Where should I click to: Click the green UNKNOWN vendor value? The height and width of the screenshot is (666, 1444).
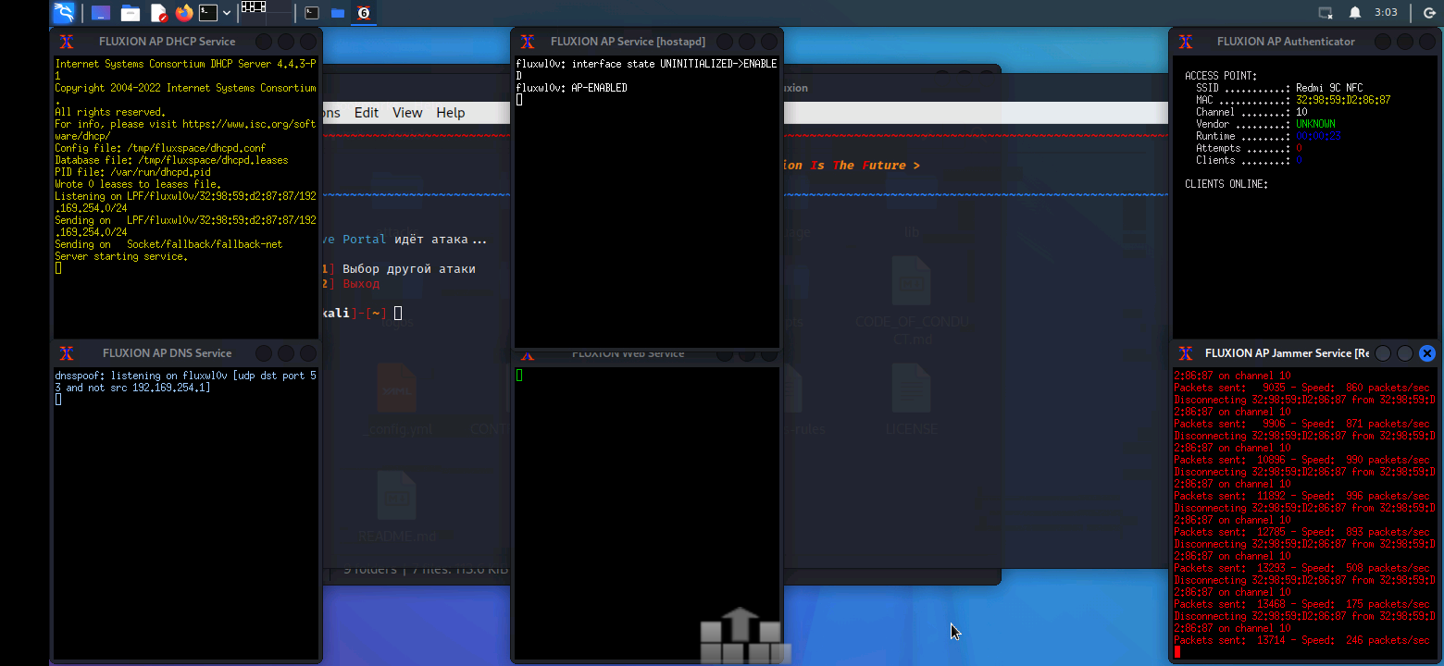point(1315,124)
